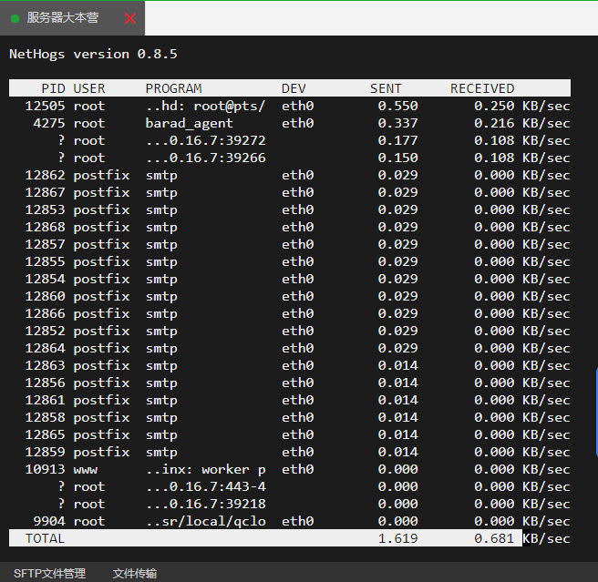Click PID 12860 postfix row

(x=290, y=296)
